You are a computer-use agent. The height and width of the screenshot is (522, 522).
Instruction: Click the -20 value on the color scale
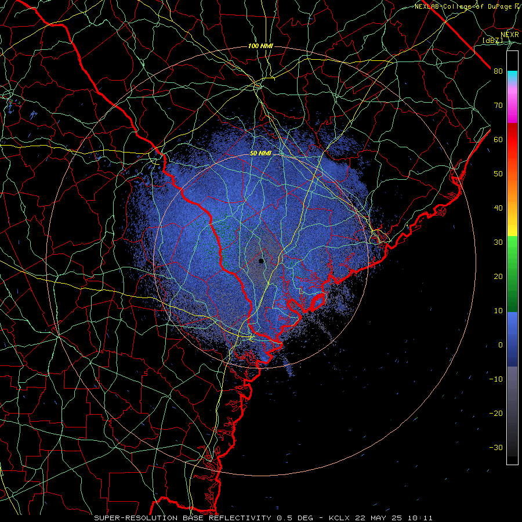[496, 413]
